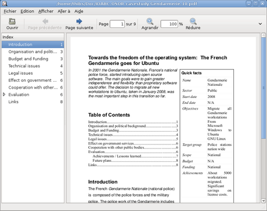Click the Quick facts heading

tap(192, 73)
